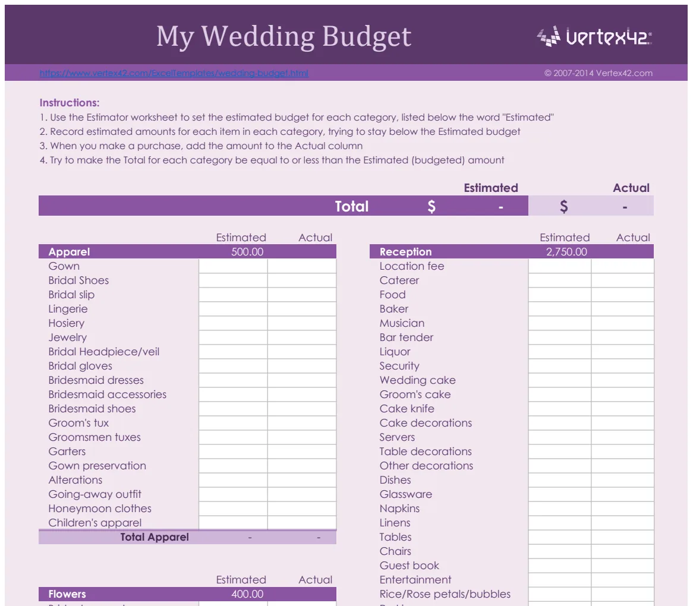Select the Glassware label

[x=406, y=494]
